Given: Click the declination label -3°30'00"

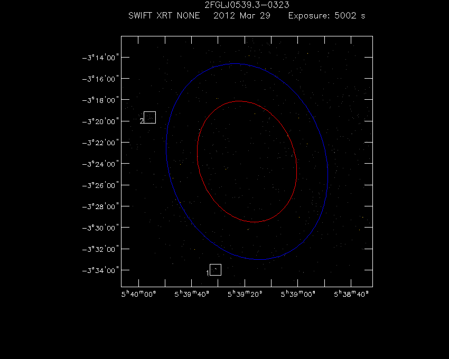Looking at the screenshot, I should 100,228.
